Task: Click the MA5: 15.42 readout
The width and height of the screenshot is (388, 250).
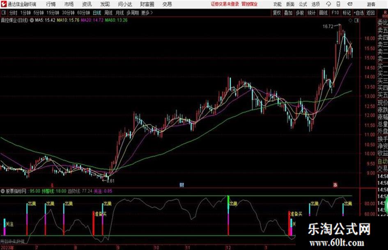Action: click(45, 20)
